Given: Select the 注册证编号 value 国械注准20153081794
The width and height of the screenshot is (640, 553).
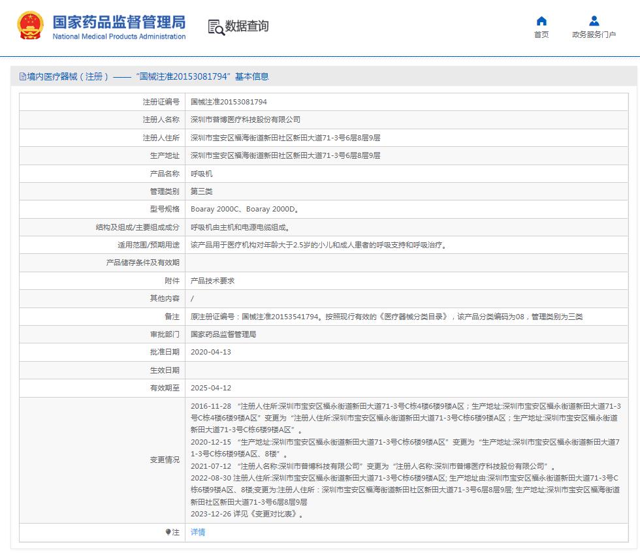Looking at the screenshot, I should [229, 102].
